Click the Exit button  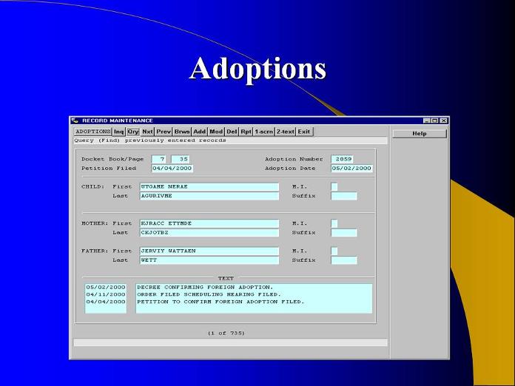pyautogui.click(x=304, y=132)
